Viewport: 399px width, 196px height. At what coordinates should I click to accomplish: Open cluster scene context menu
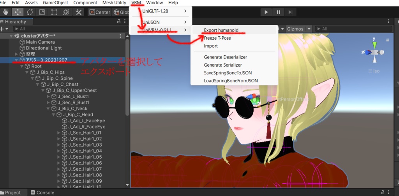(x=120, y=36)
